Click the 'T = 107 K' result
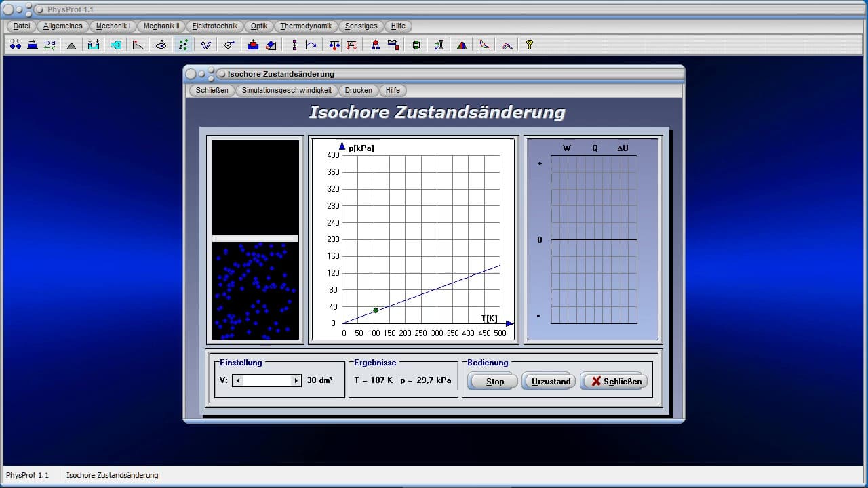Image resolution: width=868 pixels, height=488 pixels. click(373, 381)
